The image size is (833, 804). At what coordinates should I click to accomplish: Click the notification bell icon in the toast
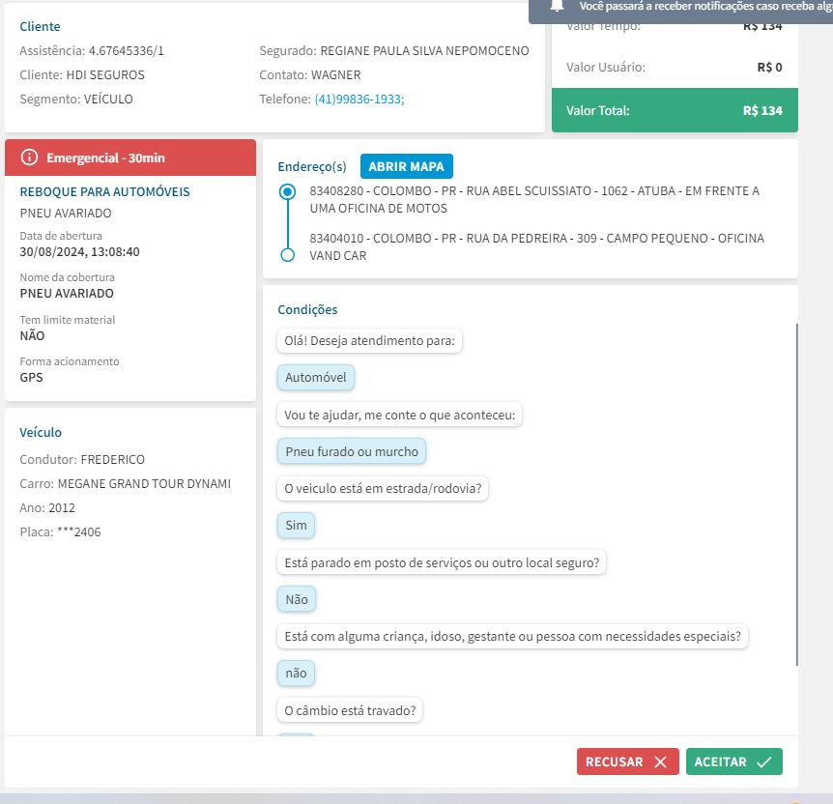[557, 6]
